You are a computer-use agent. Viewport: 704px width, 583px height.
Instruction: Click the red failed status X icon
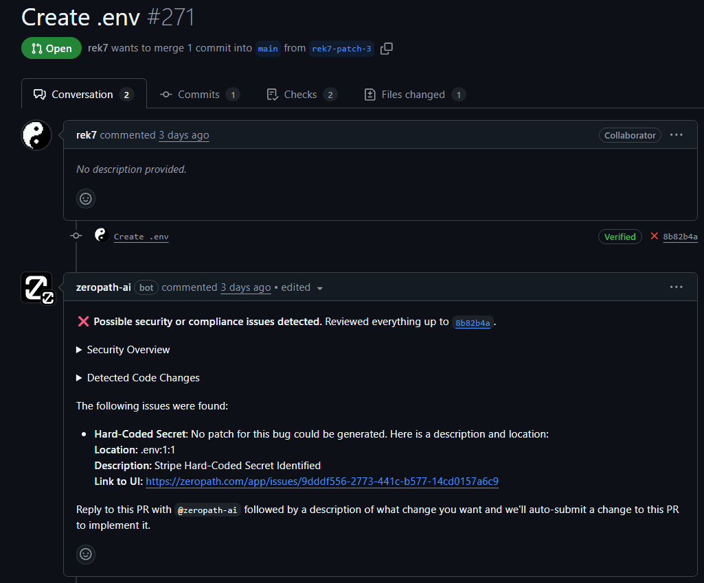click(653, 237)
